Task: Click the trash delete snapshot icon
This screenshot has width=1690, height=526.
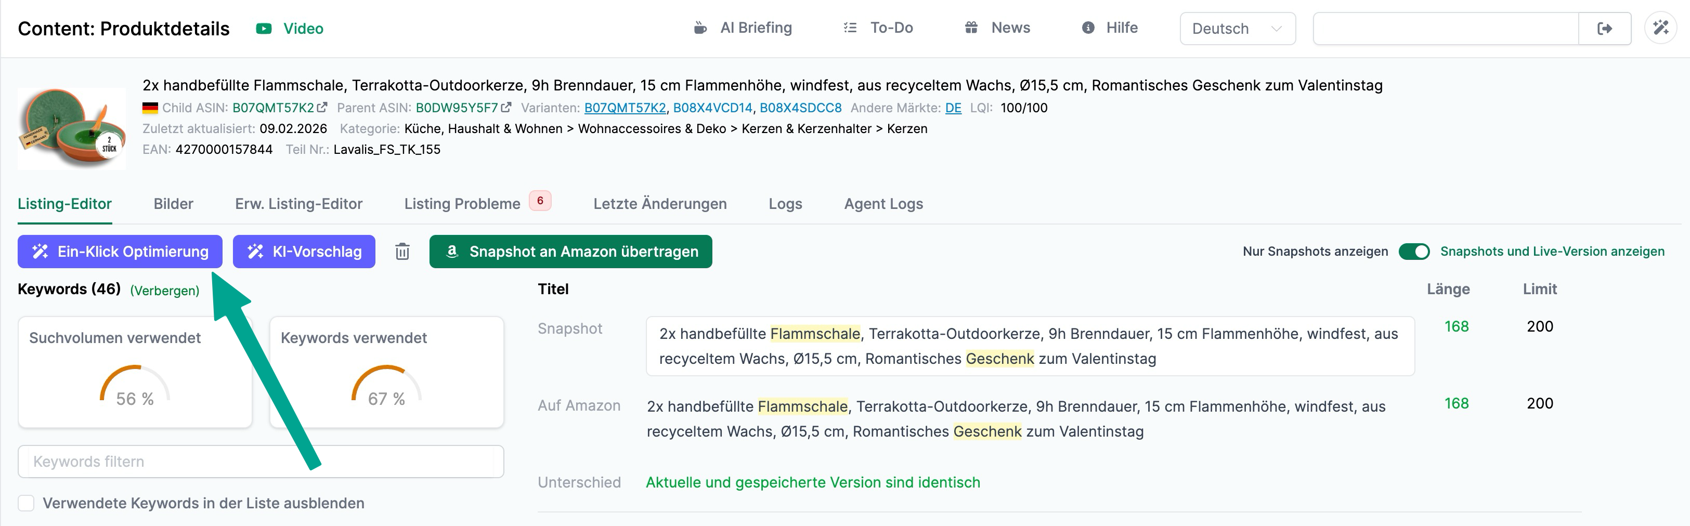Action: click(402, 252)
